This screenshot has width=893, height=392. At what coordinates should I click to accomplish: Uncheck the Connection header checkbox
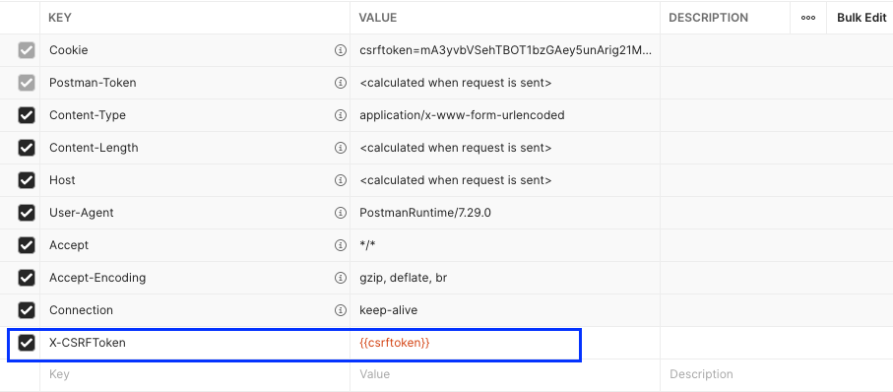point(27,310)
